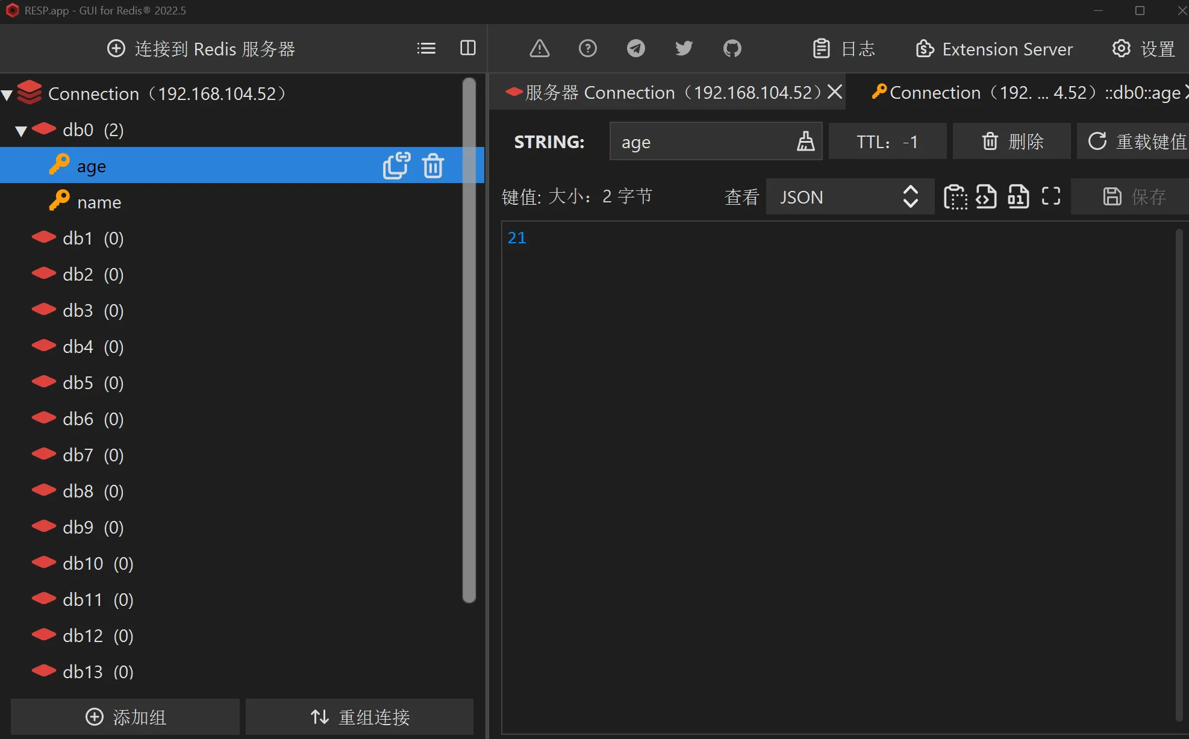The height and width of the screenshot is (739, 1189).
Task: Toggle the split panel layout icon
Action: [x=467, y=48]
